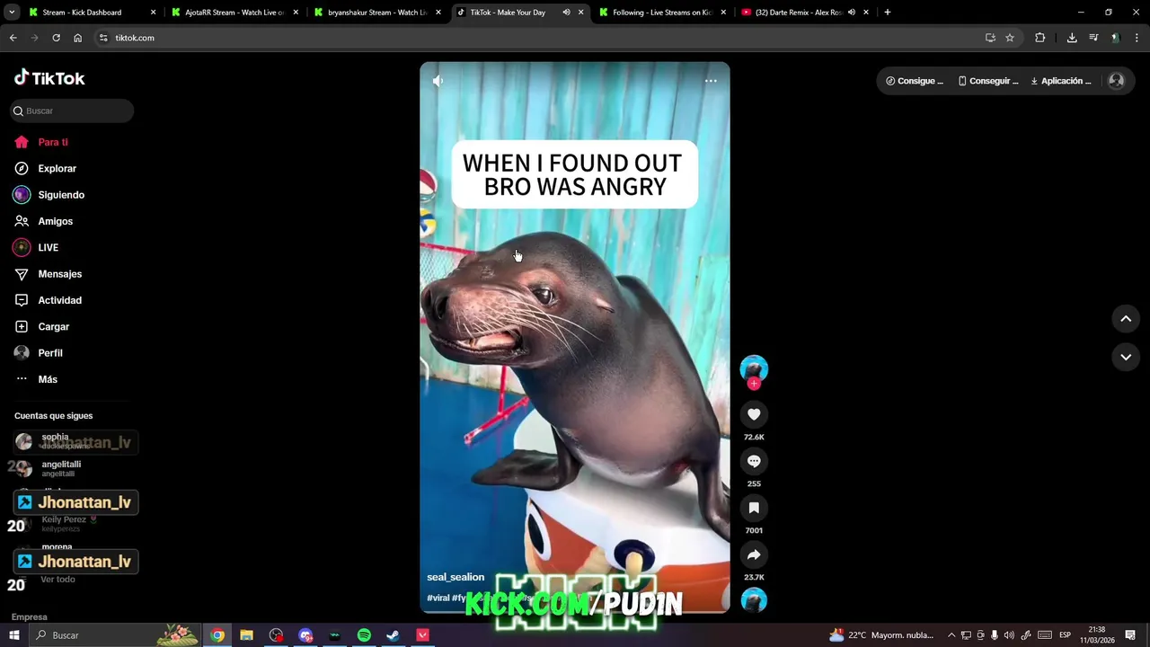Image resolution: width=1150 pixels, height=647 pixels.
Task: Click the Consigue monedas button
Action: coord(915,81)
